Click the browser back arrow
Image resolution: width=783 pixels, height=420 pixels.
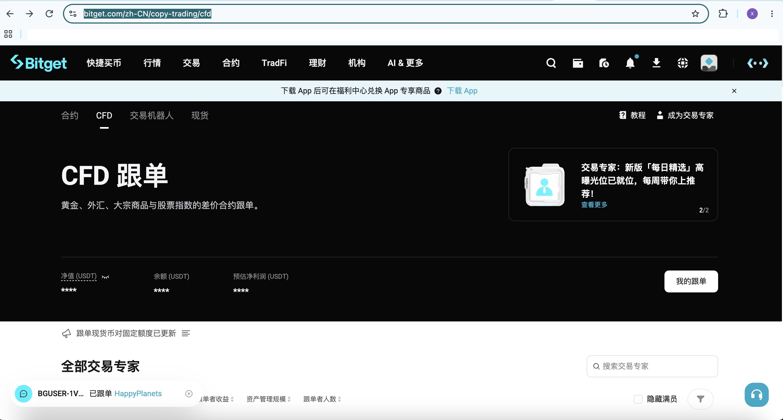(10, 14)
